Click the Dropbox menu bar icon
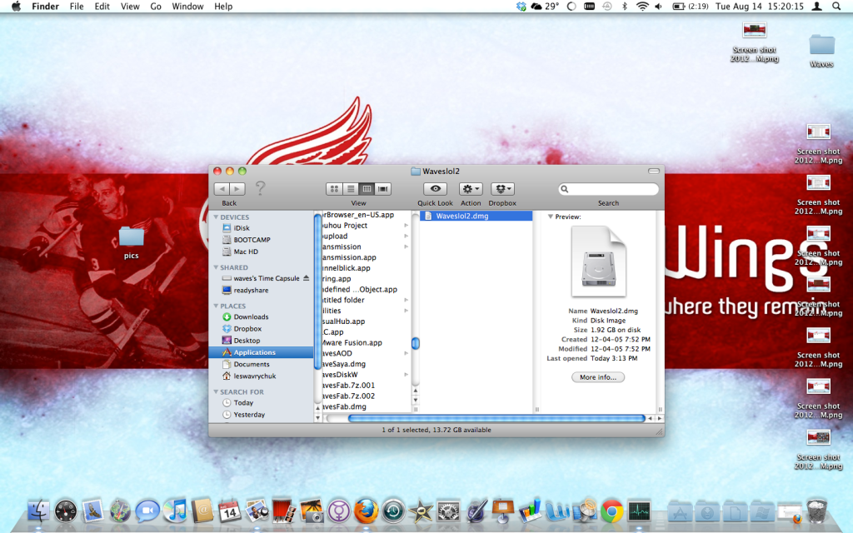 pyautogui.click(x=521, y=7)
